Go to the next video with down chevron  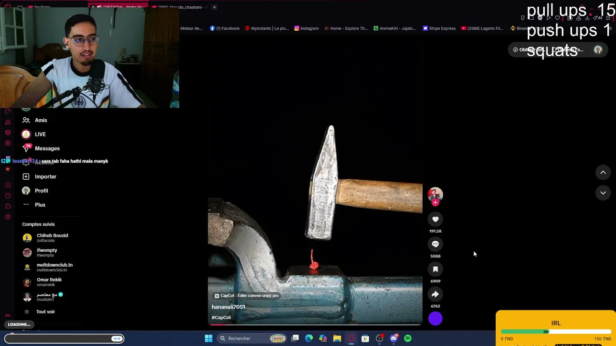603,193
